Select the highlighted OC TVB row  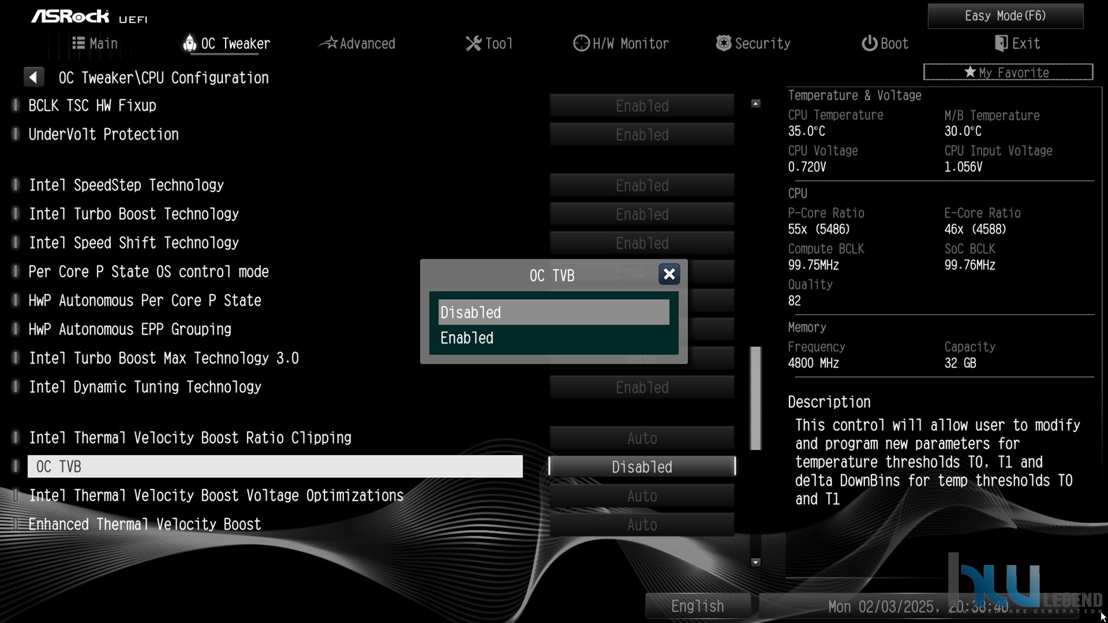coord(275,466)
